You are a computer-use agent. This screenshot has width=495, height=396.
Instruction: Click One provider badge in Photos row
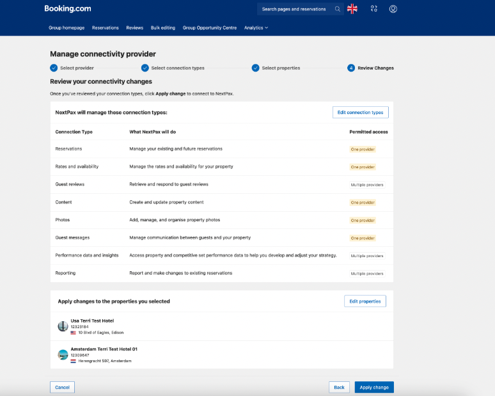point(363,221)
